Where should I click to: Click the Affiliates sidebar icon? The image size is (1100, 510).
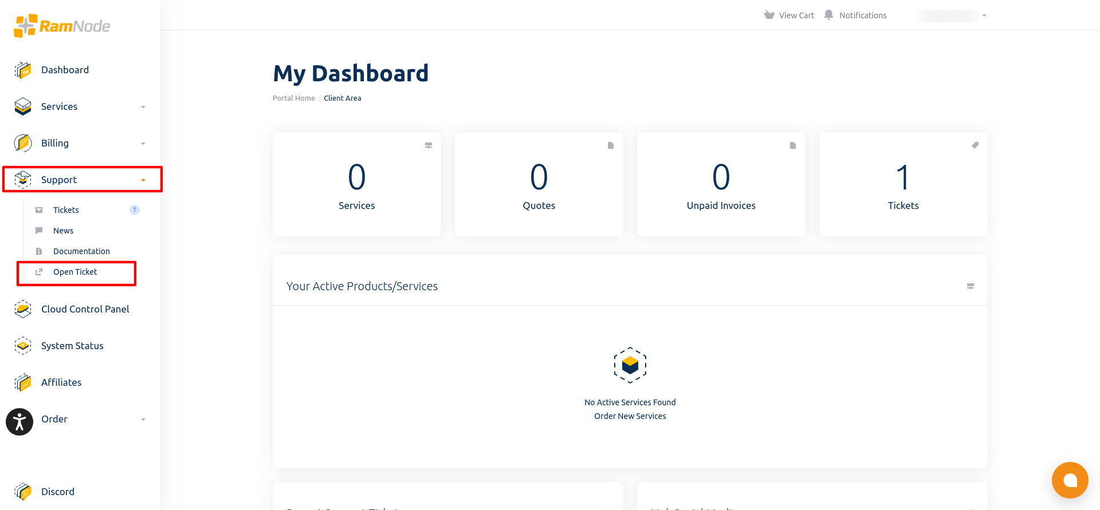(23, 382)
